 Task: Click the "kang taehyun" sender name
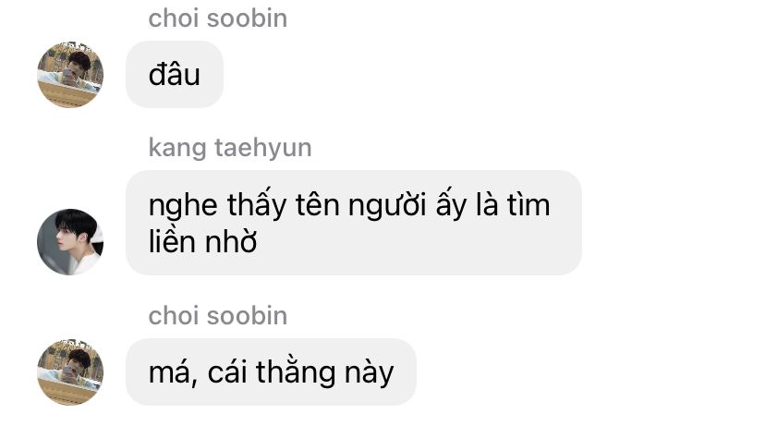(230, 148)
